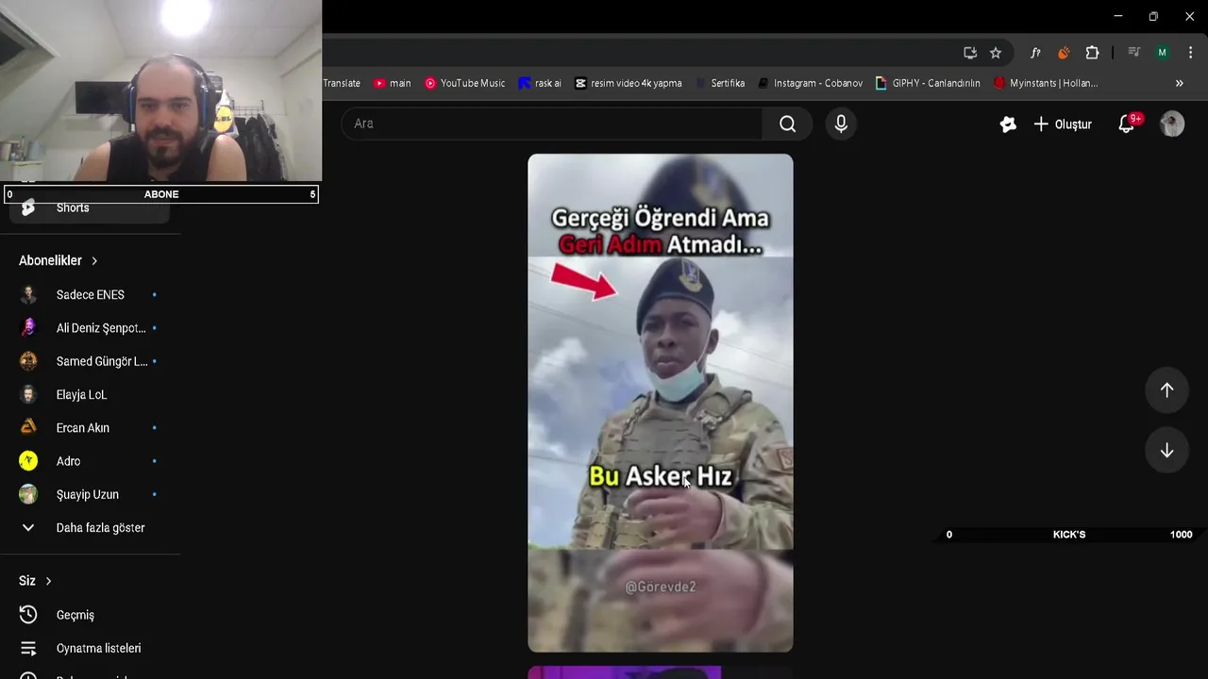Screen dimensions: 1208x679
Task: Click the Shorts video player
Action: coord(661,403)
